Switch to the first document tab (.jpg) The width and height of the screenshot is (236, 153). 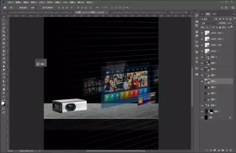39,12
